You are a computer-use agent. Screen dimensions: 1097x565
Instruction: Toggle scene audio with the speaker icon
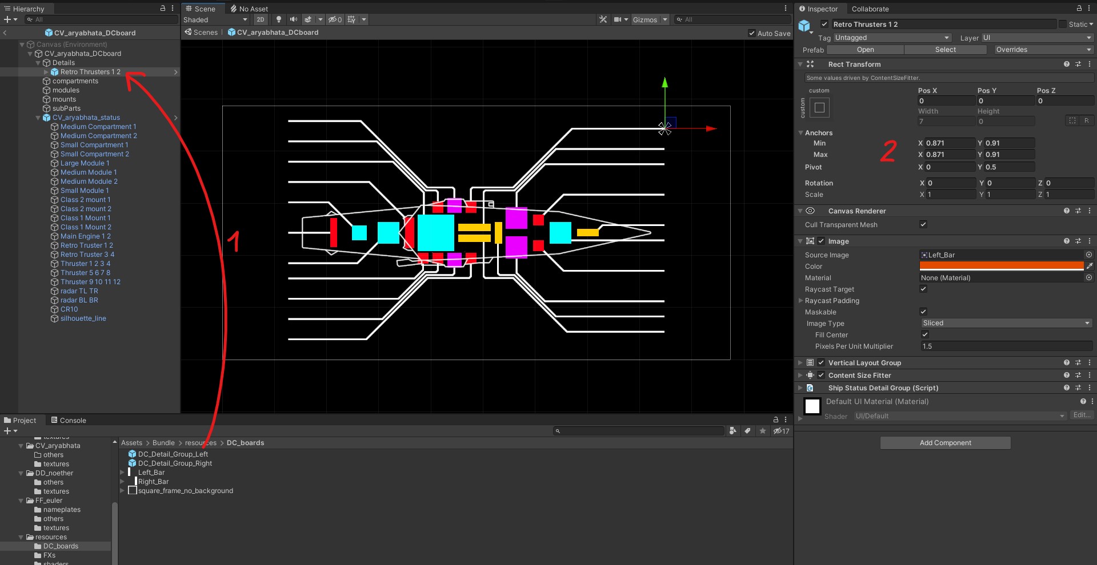point(293,19)
